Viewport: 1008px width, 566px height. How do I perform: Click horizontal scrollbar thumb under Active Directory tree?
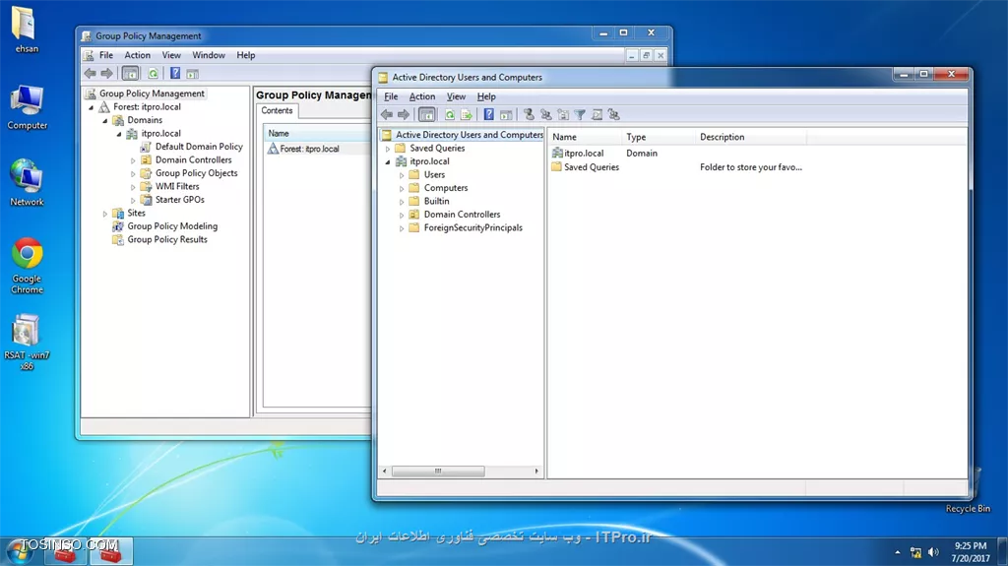point(438,471)
